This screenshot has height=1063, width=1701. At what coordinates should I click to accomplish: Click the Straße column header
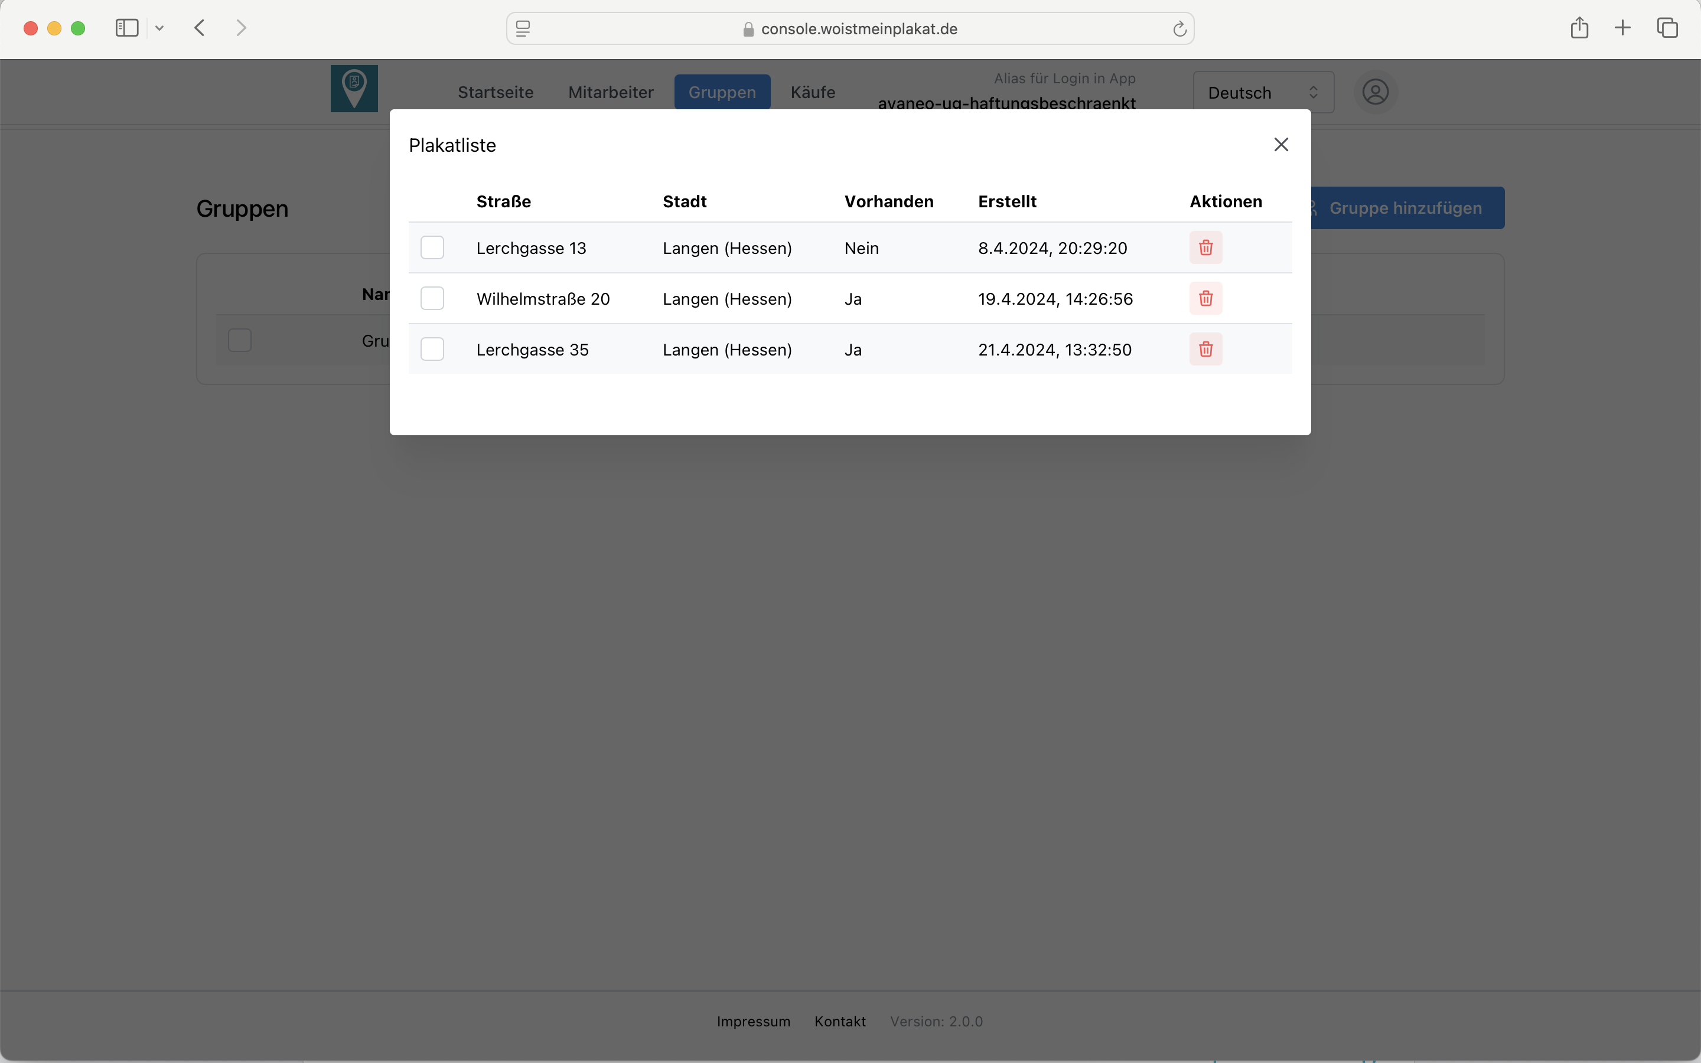503,202
